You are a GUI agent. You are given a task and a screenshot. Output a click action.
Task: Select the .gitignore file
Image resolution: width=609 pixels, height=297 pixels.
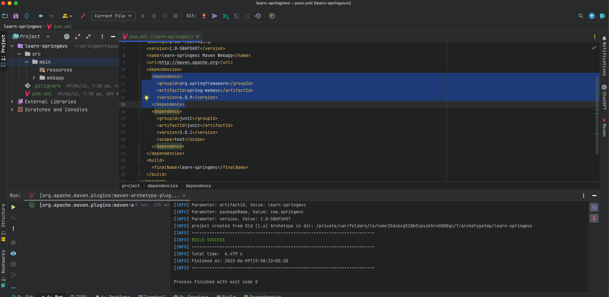(x=46, y=86)
